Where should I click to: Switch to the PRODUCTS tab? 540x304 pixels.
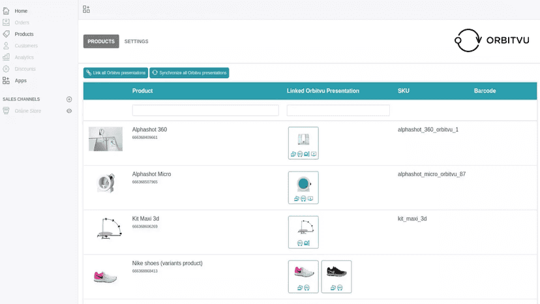[101, 41]
